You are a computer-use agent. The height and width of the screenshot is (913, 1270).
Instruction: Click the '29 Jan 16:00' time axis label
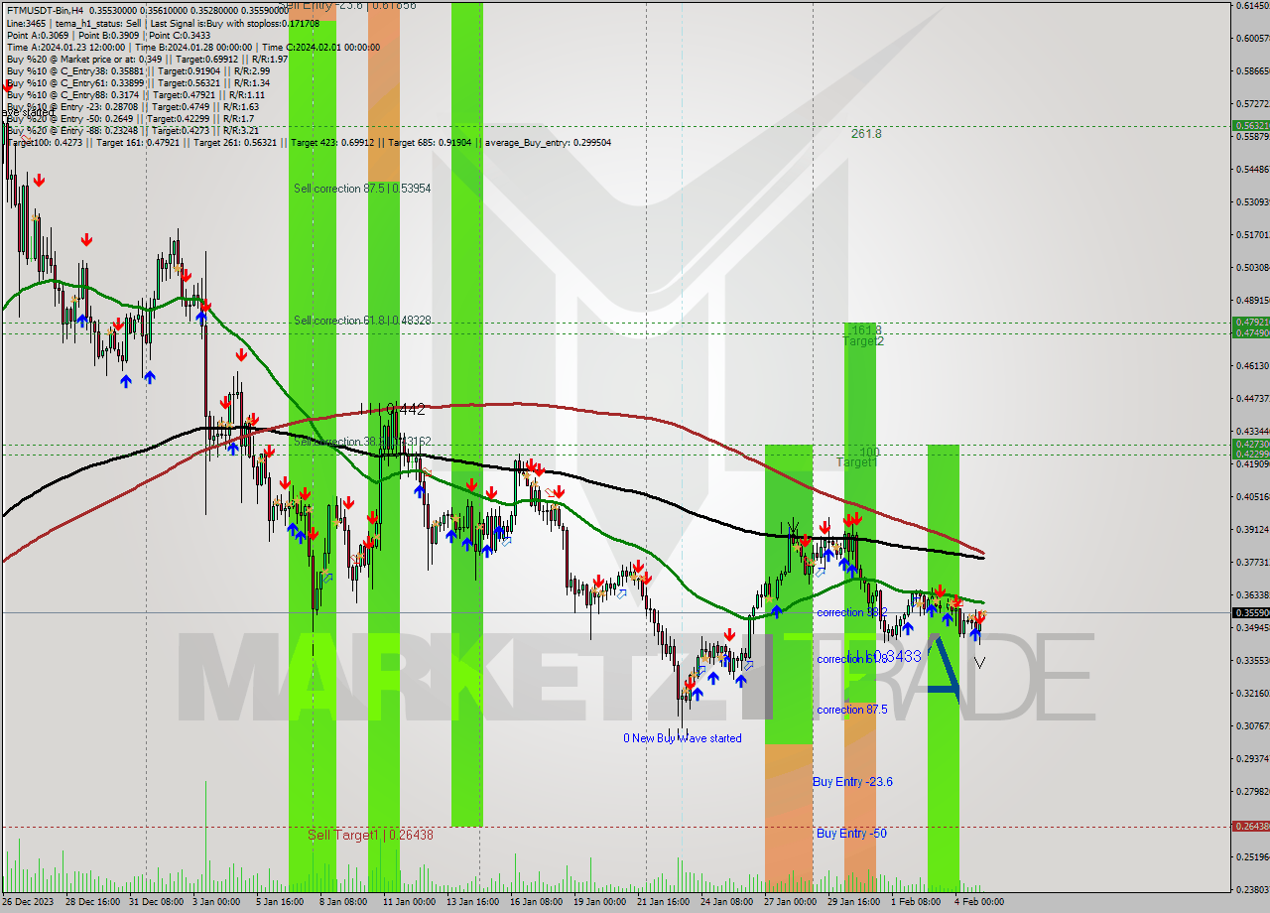tap(854, 902)
